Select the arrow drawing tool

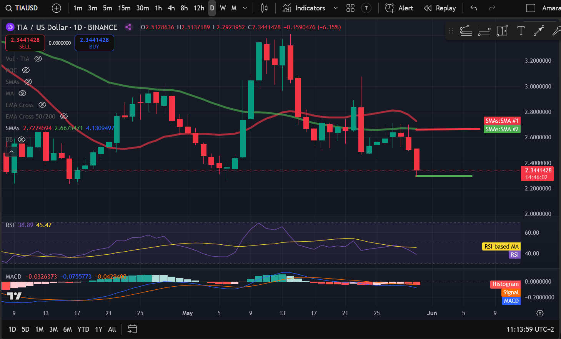[539, 31]
